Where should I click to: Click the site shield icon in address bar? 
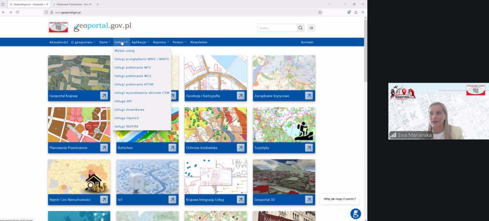pos(46,12)
